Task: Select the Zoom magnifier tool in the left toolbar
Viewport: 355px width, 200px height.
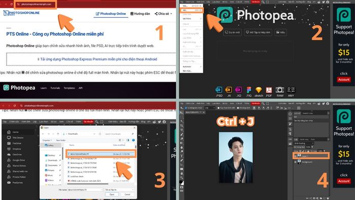Action: click(x=182, y=178)
